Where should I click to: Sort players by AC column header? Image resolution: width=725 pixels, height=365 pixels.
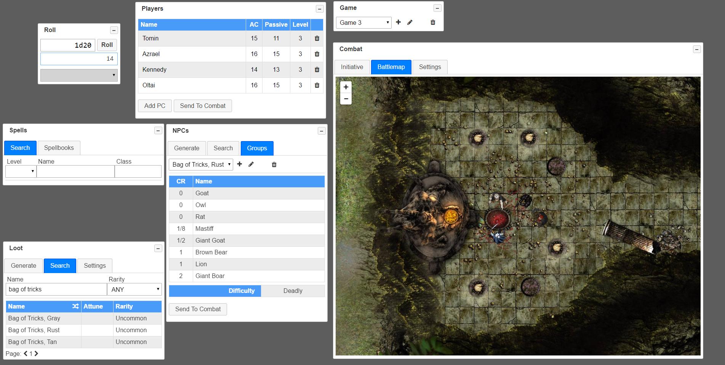tap(254, 25)
